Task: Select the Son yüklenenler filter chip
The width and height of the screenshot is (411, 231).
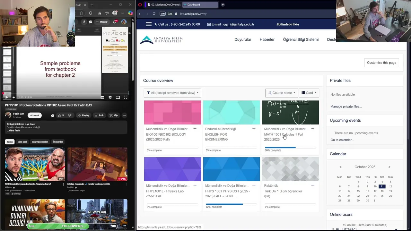Action: pyautogui.click(x=40, y=141)
